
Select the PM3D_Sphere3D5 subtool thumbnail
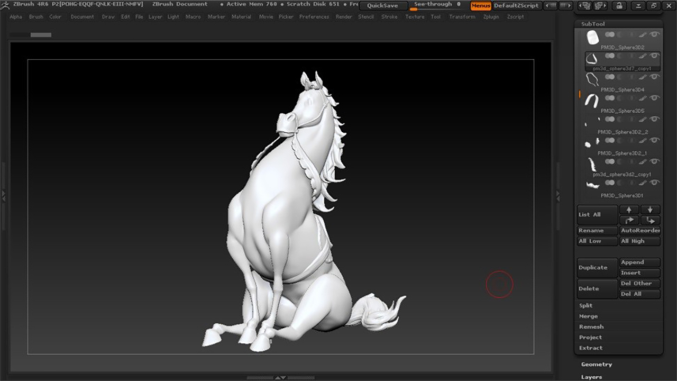coord(592,100)
